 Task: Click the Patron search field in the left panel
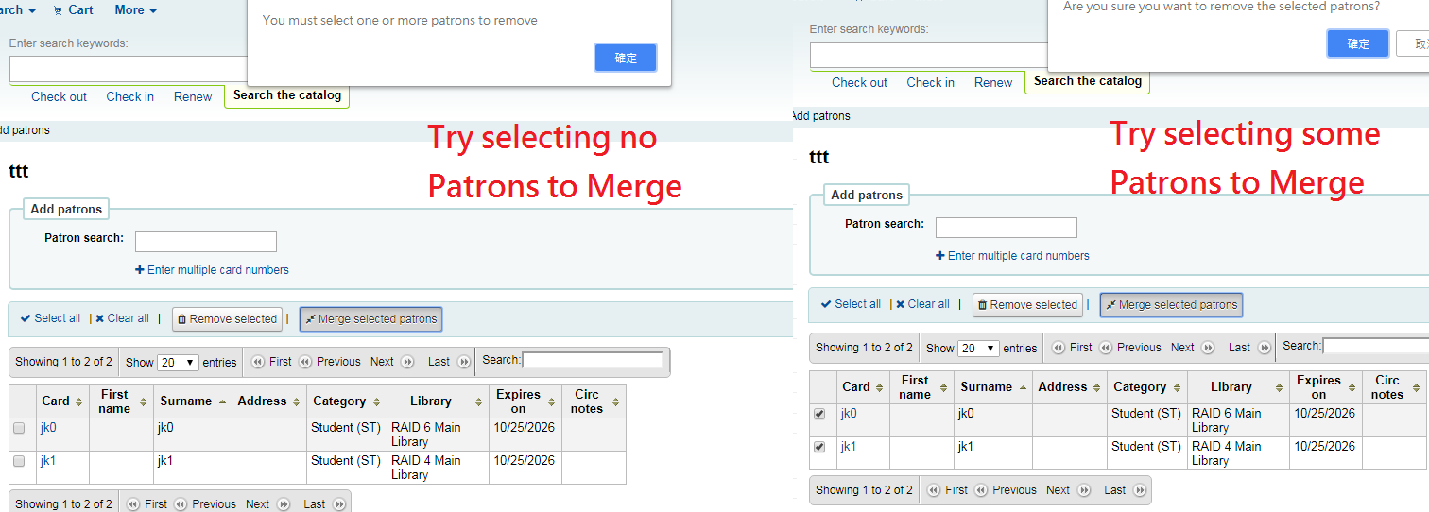point(206,242)
